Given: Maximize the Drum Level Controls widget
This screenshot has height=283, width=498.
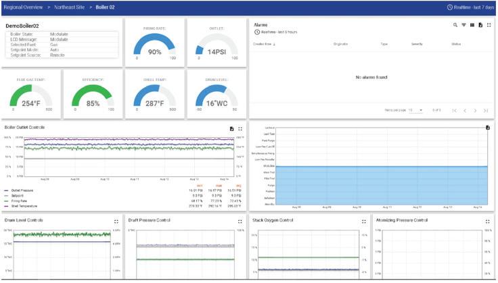Looking at the screenshot, I should coord(116,222).
